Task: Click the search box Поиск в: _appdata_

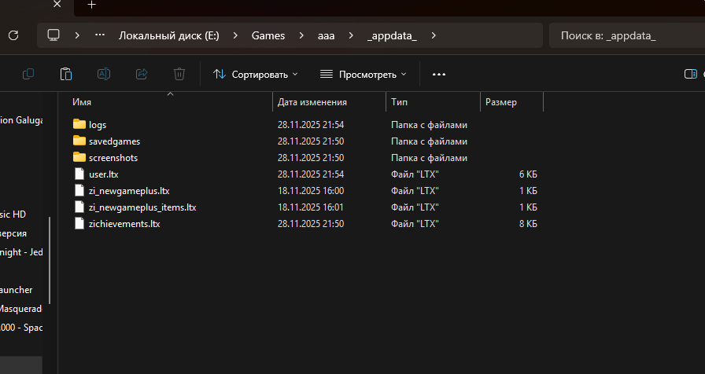Action: pos(626,35)
